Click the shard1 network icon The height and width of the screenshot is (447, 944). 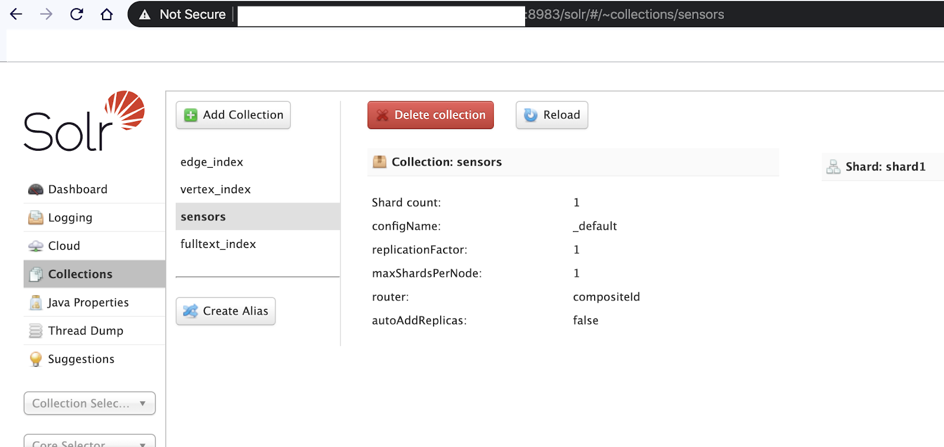click(x=833, y=167)
